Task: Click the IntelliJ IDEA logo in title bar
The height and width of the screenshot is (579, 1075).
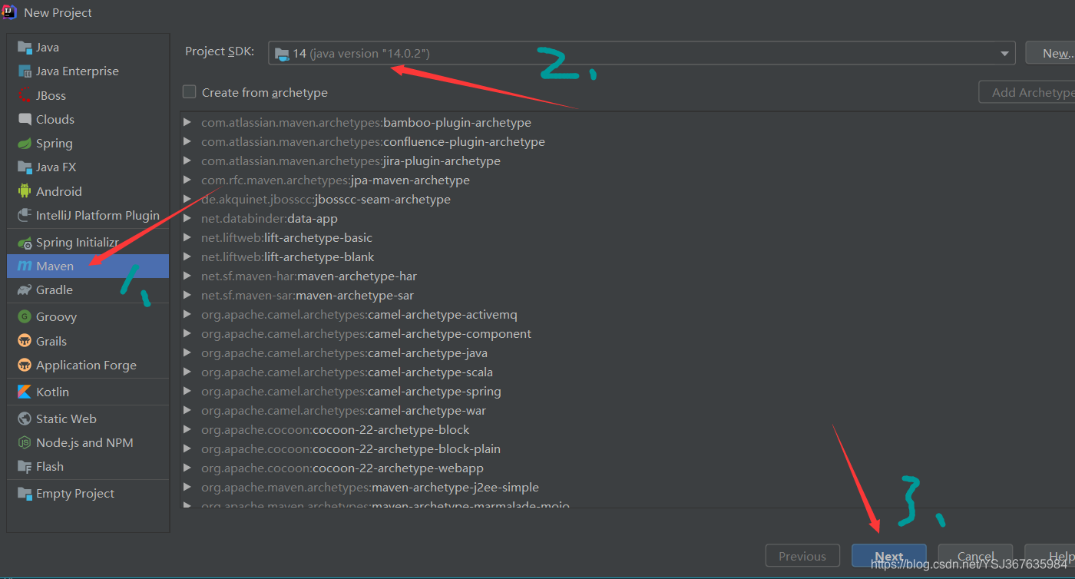Action: [x=9, y=12]
